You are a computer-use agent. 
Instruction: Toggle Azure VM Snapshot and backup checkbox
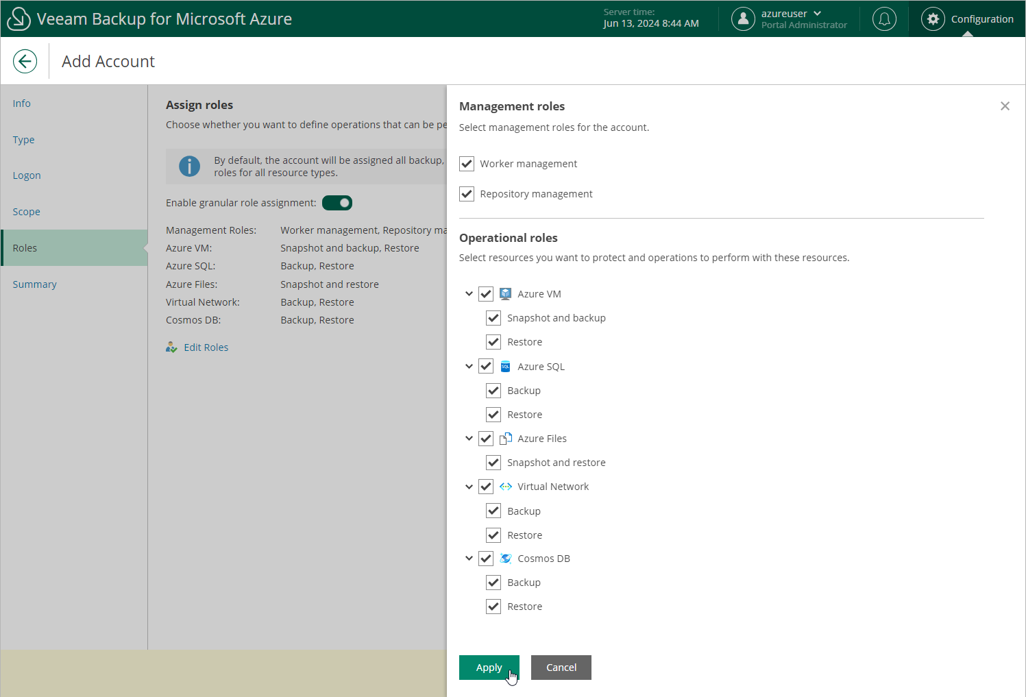[x=493, y=318]
